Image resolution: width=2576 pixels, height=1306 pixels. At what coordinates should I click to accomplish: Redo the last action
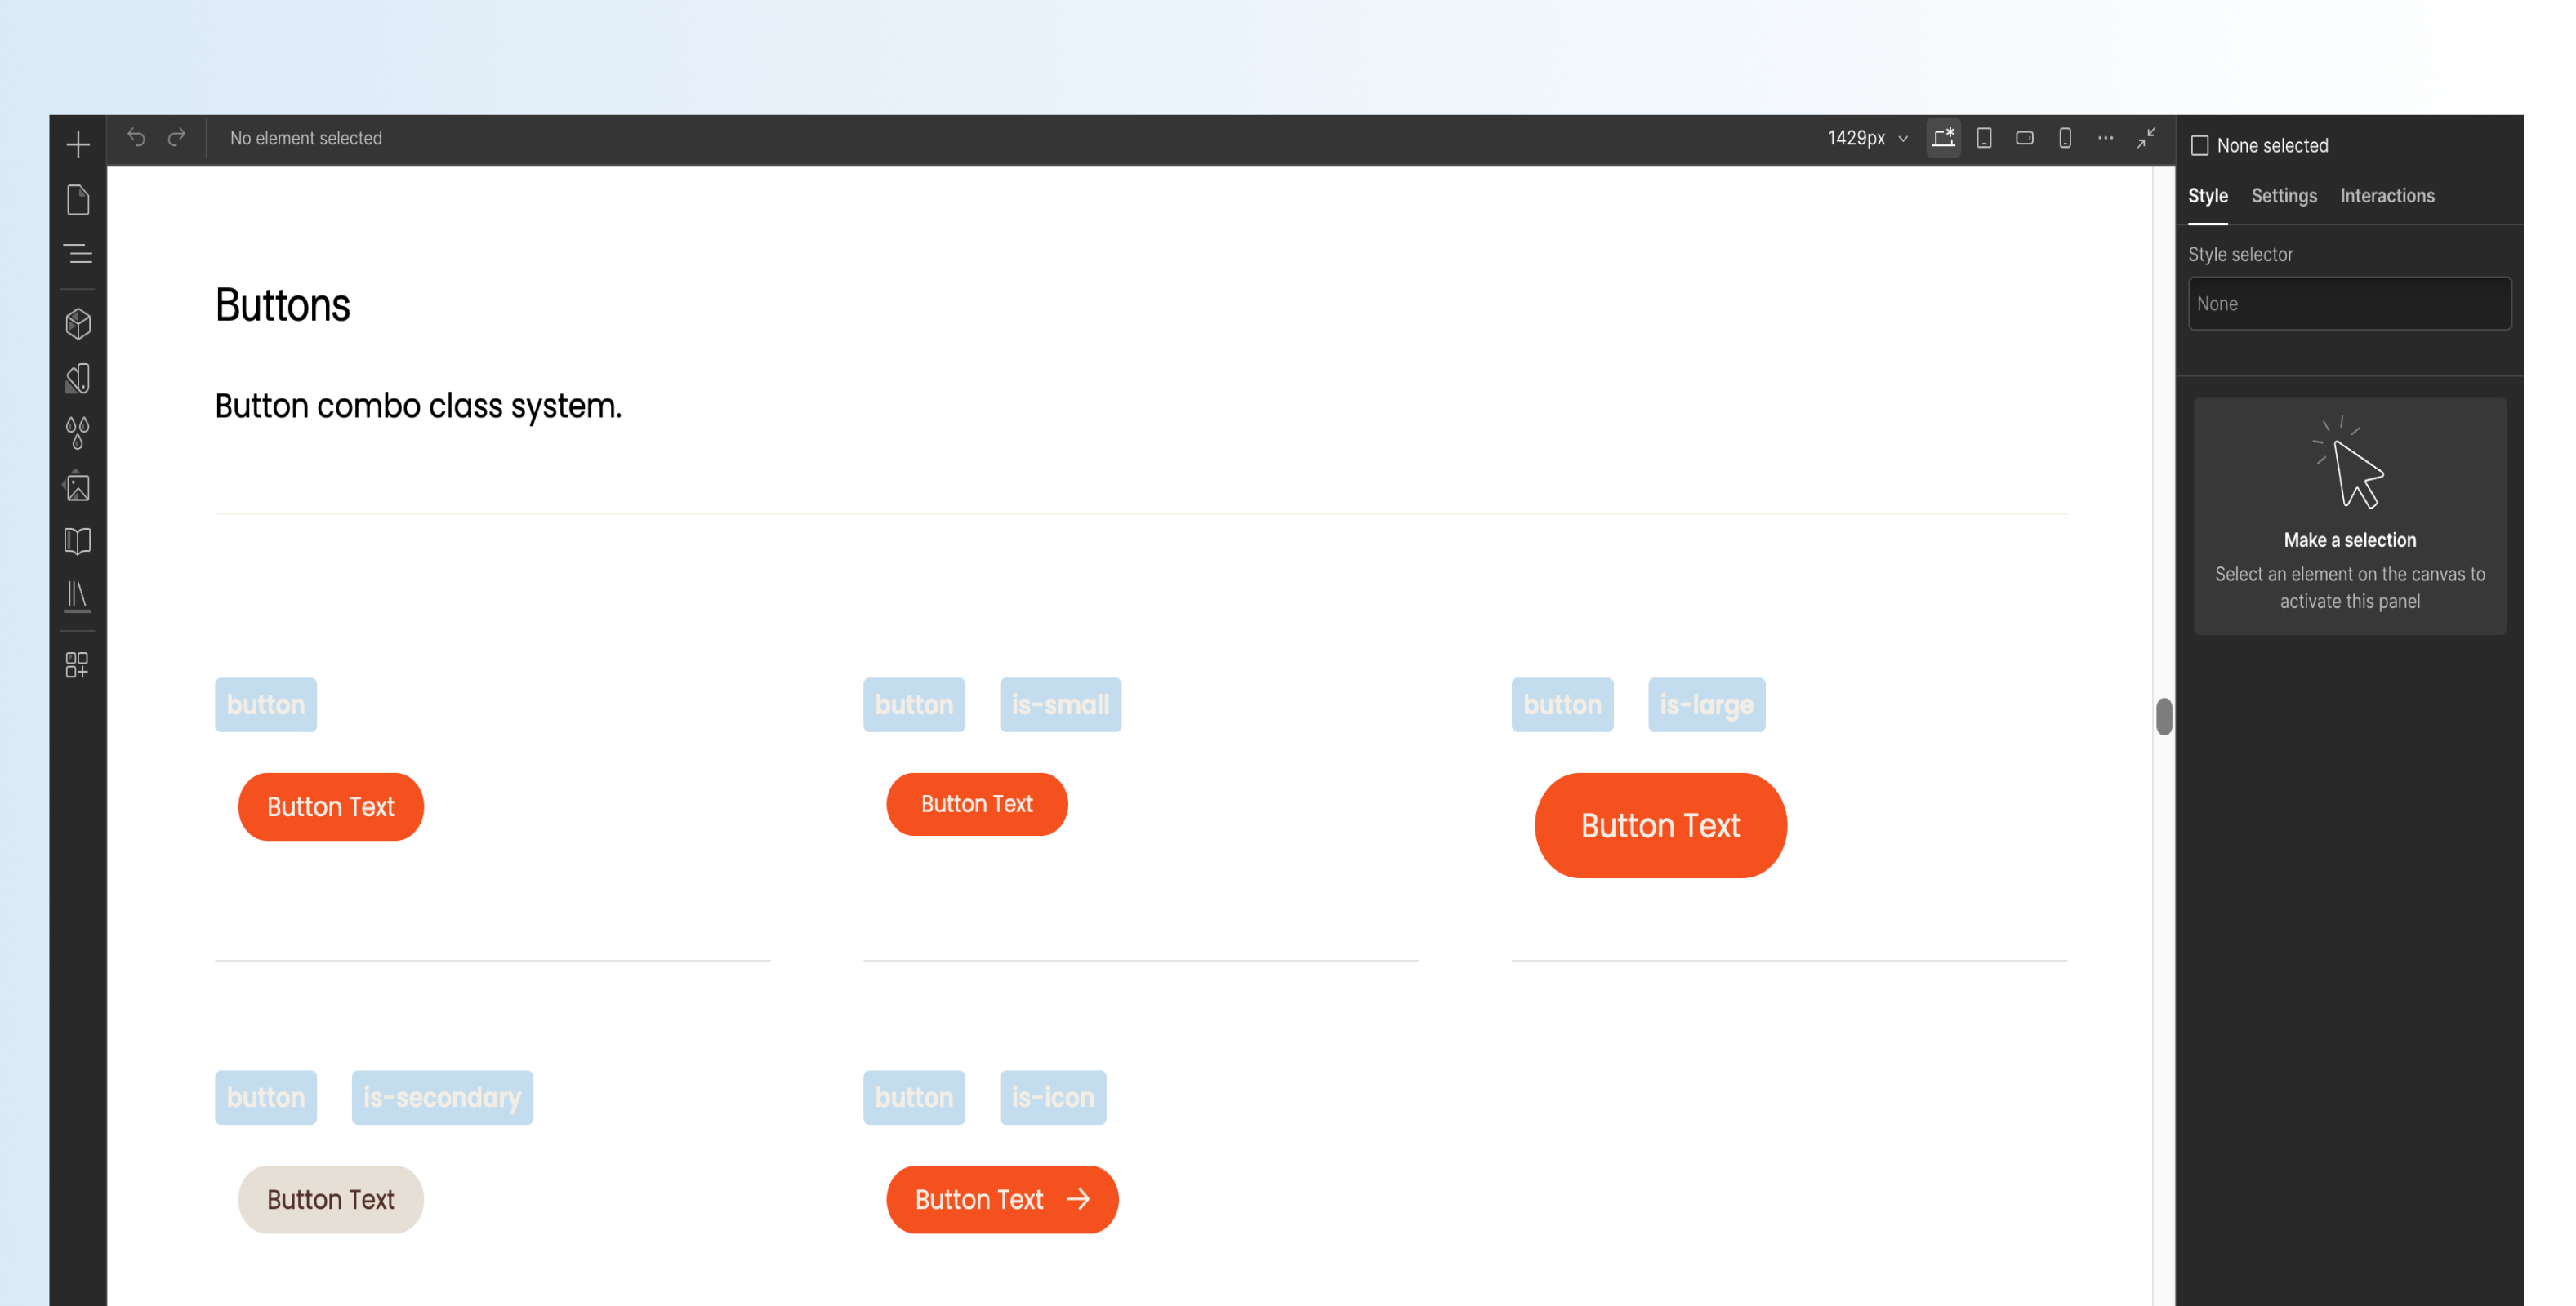click(x=177, y=138)
